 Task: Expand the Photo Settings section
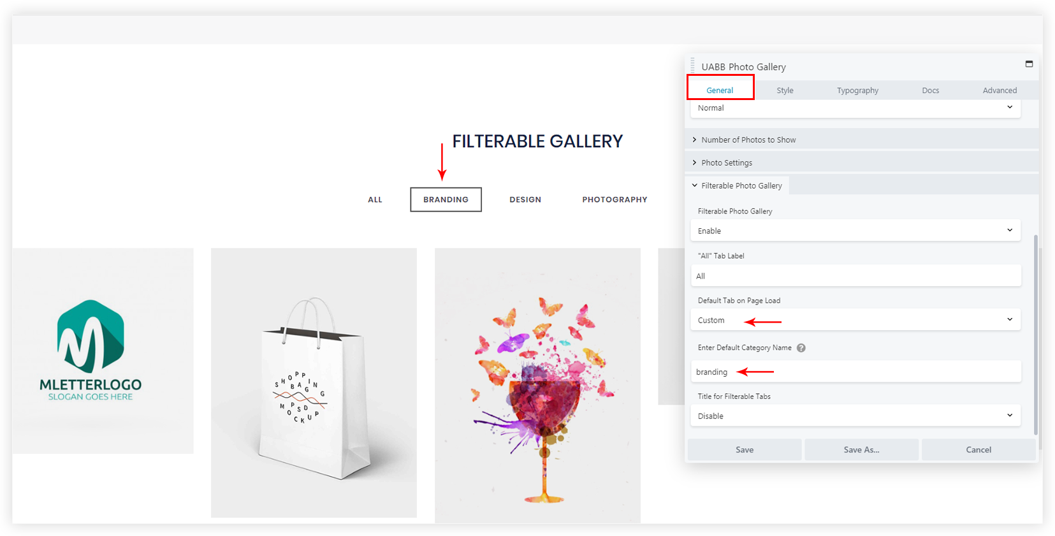click(x=727, y=163)
